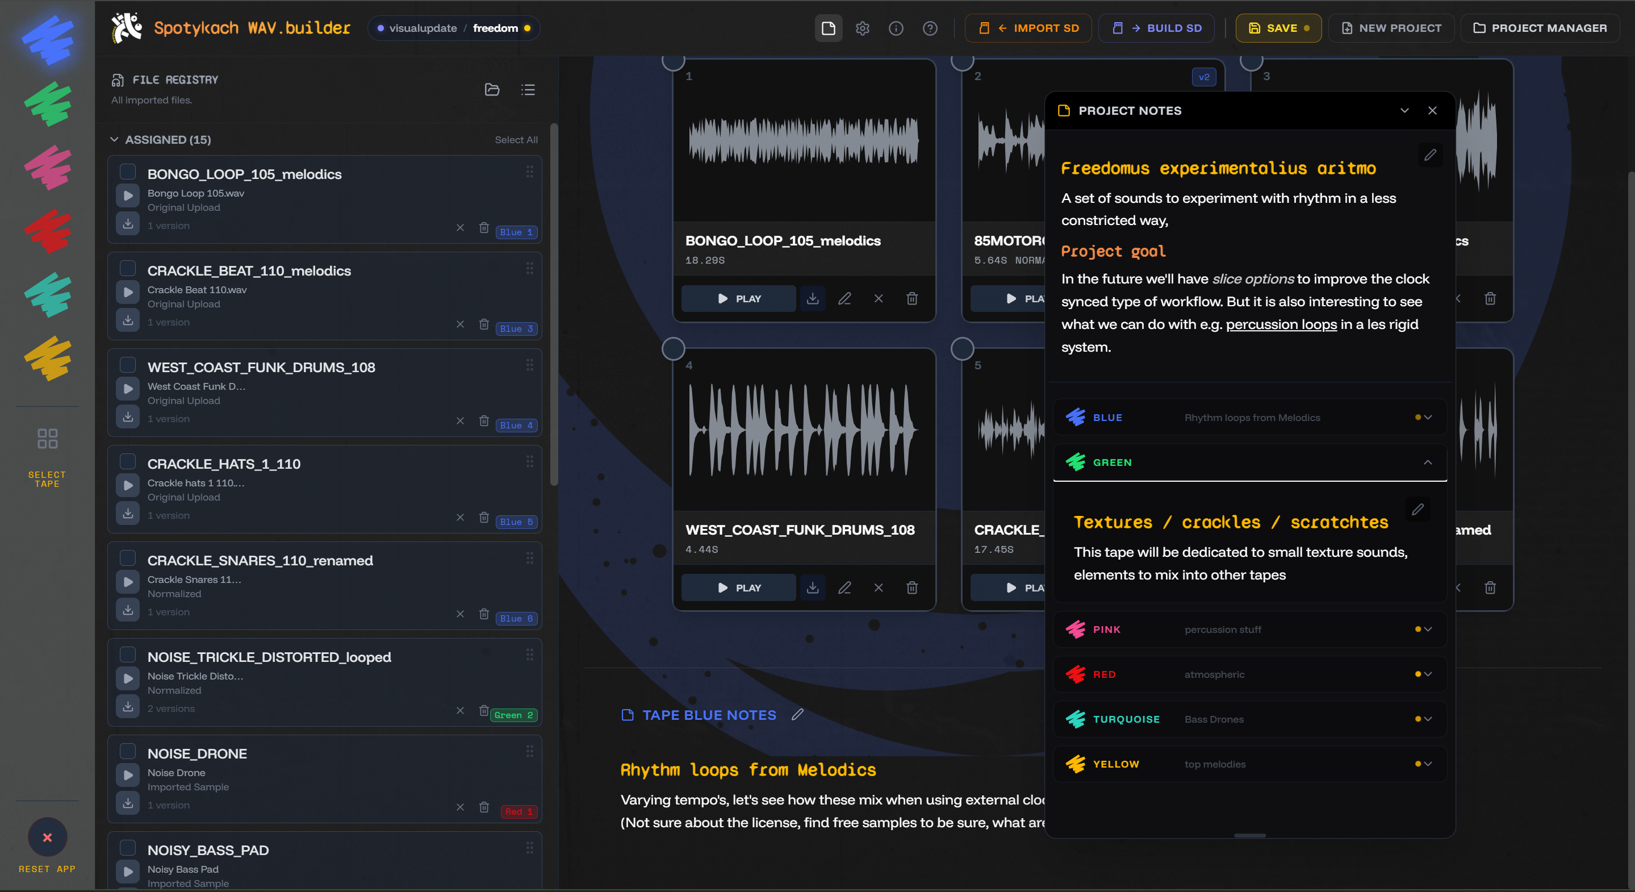Click the red tape sidebar icon
1635x892 pixels.
click(48, 231)
